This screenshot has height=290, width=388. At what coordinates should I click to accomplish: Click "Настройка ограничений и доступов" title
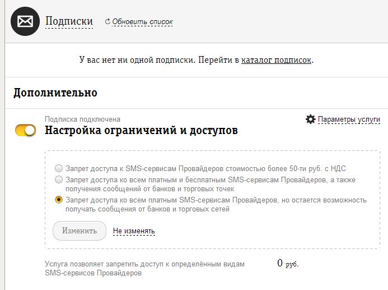(141, 131)
